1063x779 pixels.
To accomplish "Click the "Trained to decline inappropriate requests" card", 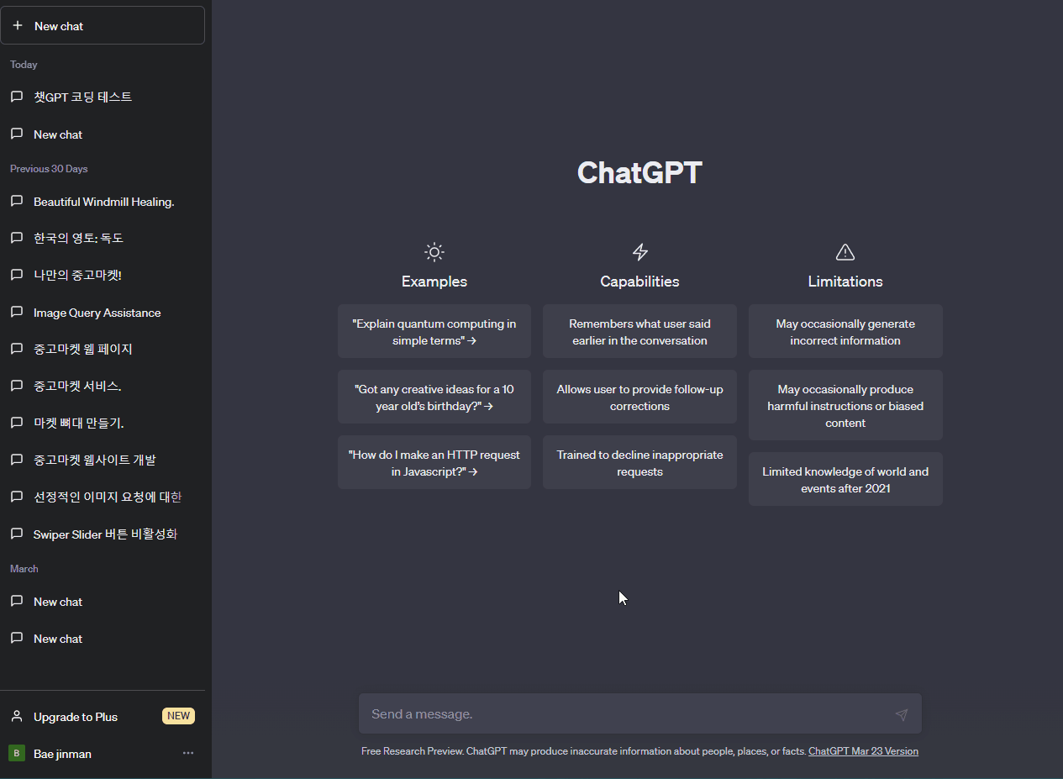I will (x=639, y=462).
